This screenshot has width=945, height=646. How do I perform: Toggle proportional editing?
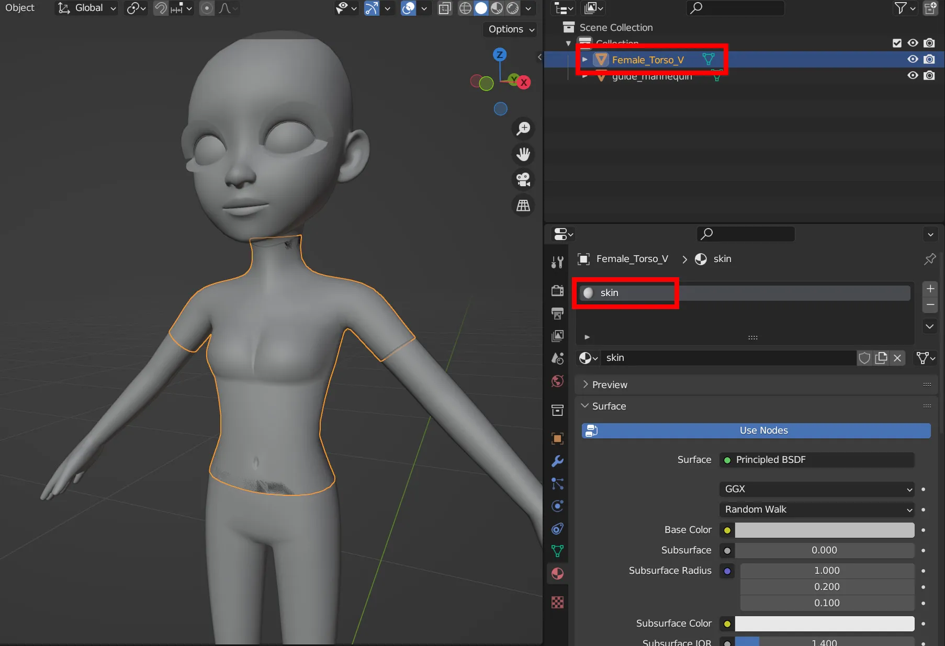(207, 8)
